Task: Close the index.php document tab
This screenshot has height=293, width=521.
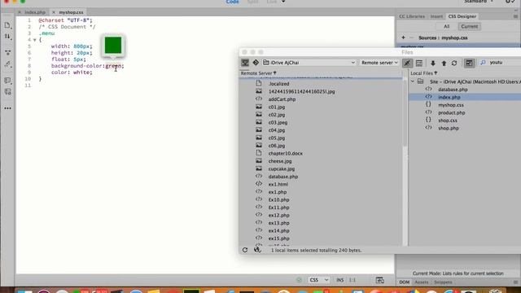Action: [x=20, y=12]
